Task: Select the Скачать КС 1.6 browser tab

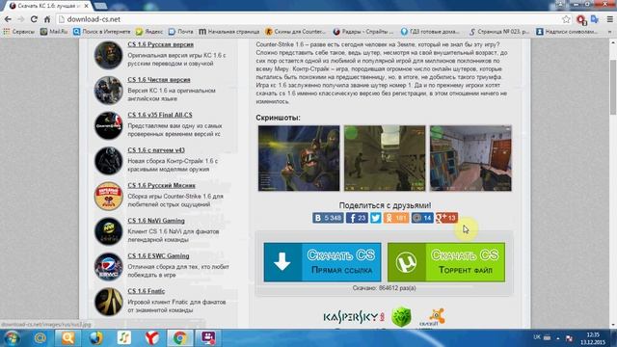Action: [x=49, y=6]
